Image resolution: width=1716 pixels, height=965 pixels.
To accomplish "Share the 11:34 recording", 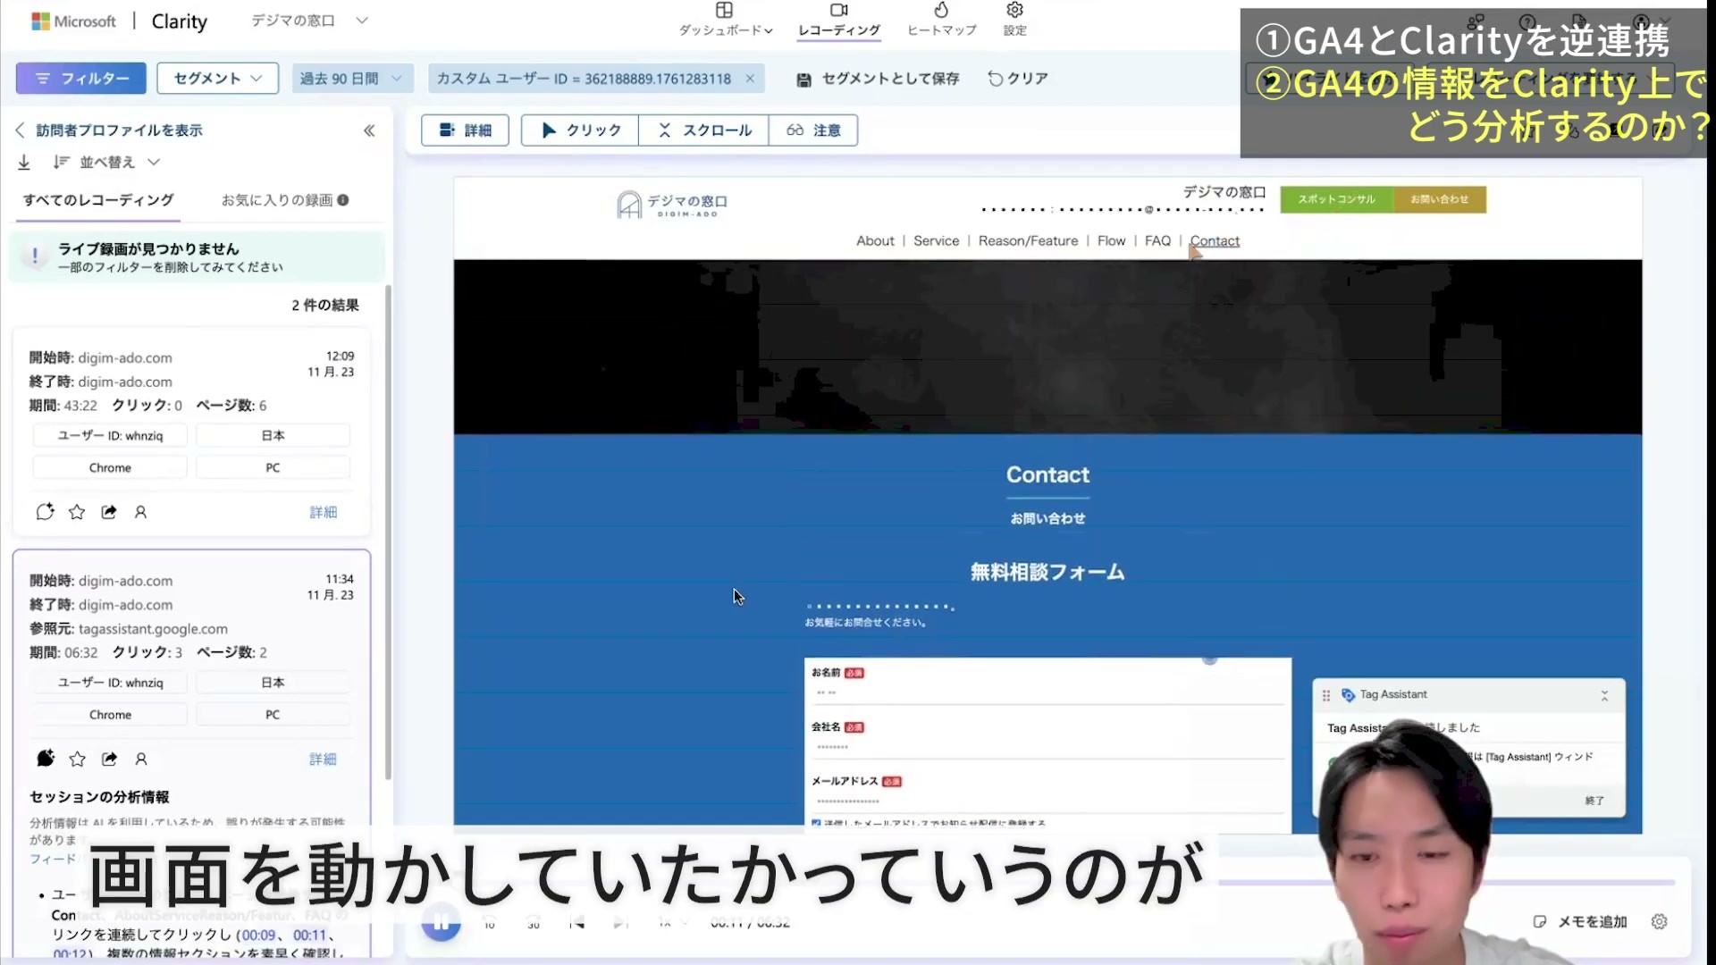I will (109, 759).
